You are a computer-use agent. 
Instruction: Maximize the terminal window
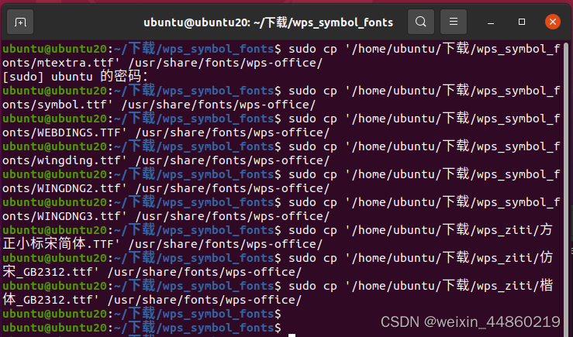pyautogui.click(x=522, y=22)
